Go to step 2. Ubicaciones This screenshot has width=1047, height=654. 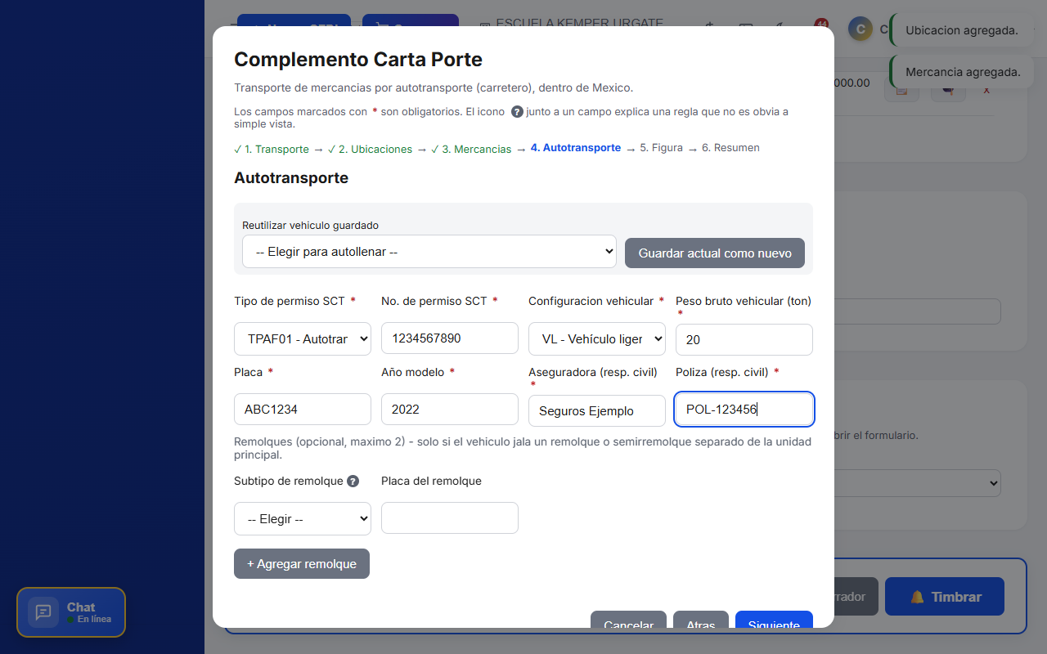tap(370, 150)
